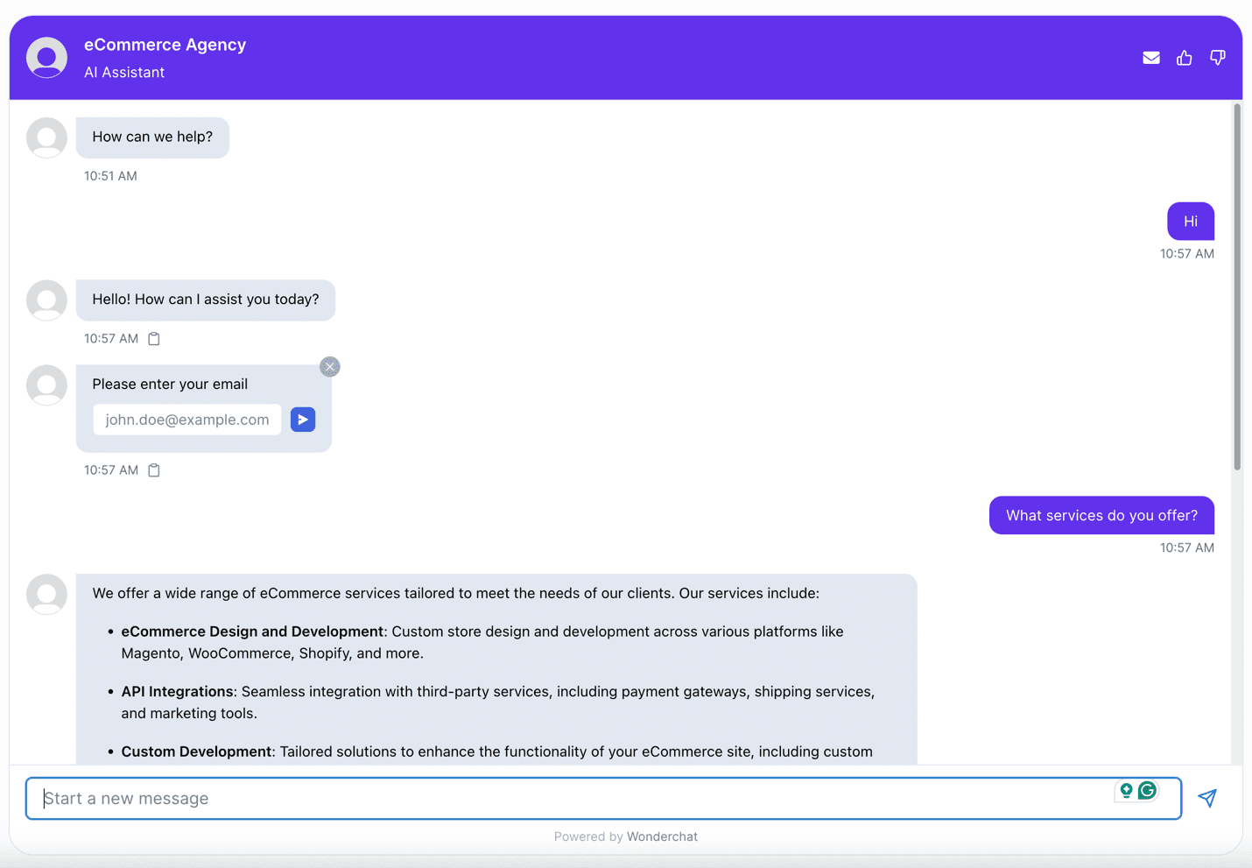Open the Wonderchat link at the bottom
The height and width of the screenshot is (868, 1252).
pos(662,836)
